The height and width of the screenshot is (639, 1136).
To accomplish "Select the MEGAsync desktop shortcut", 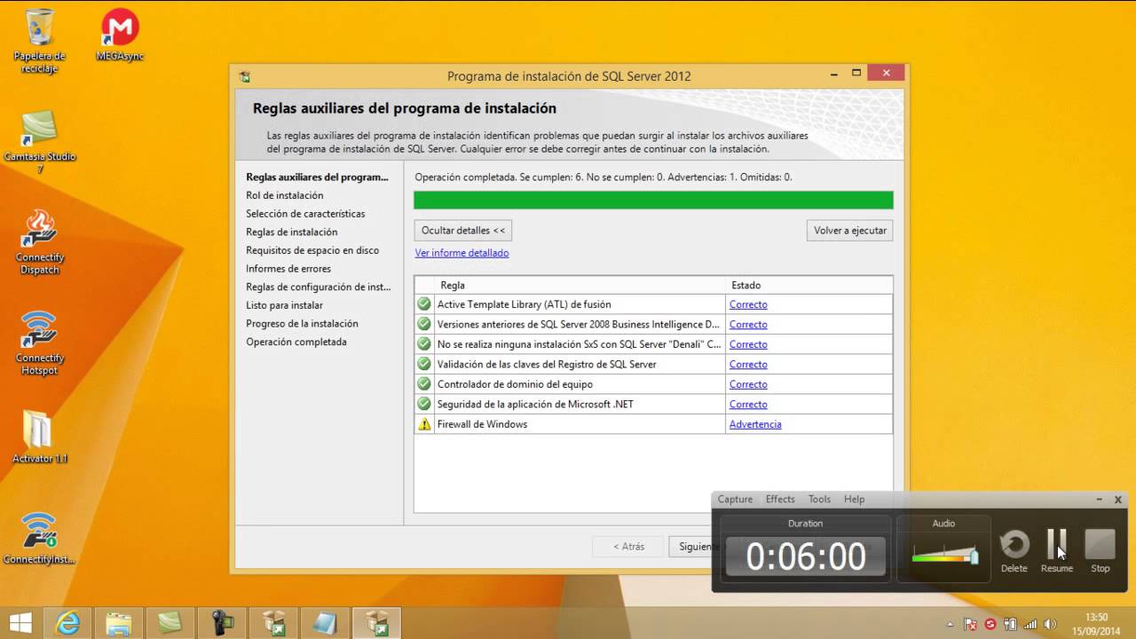I will click(x=120, y=35).
